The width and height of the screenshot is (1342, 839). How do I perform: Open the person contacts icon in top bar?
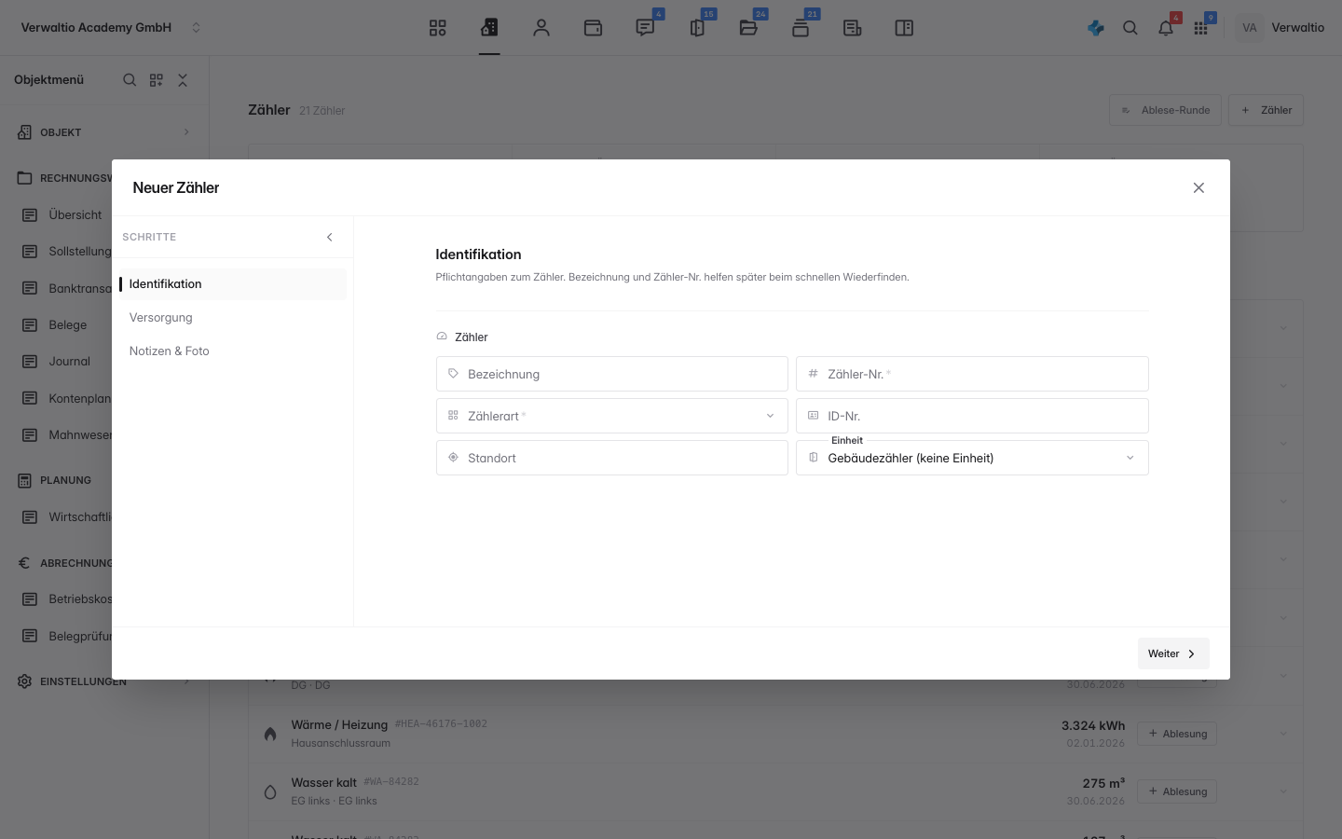tap(541, 28)
